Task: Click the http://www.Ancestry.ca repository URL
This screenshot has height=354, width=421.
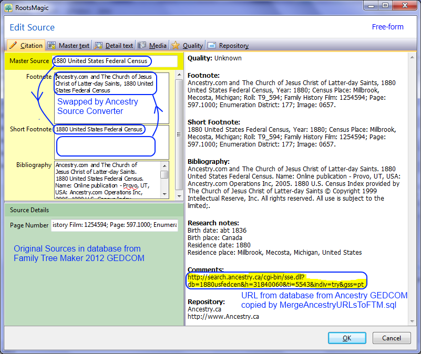Action: [x=223, y=317]
